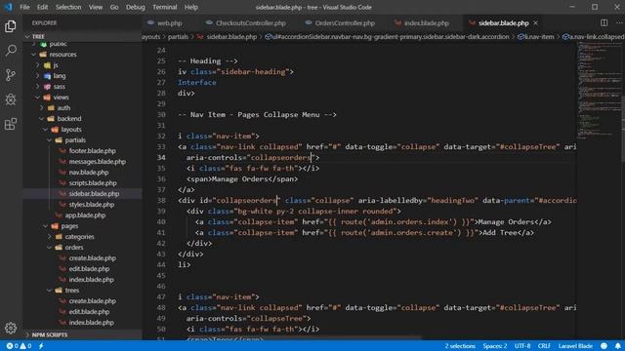The width and height of the screenshot is (625, 351).
Task: Change Laravel Blade language mode
Action: (x=575, y=346)
